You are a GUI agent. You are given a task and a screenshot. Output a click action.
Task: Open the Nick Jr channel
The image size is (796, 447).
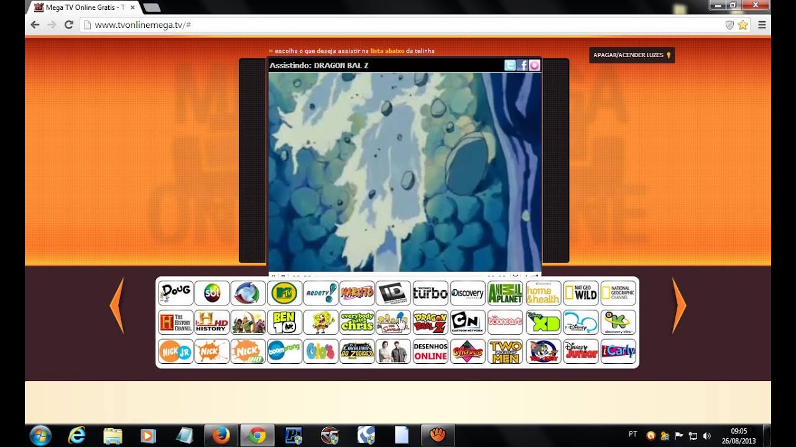[x=175, y=351]
